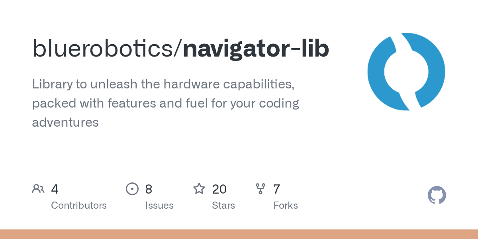The height and width of the screenshot is (239, 478).
Task: Click the Blue Robotics blue ring logo
Action: (x=406, y=72)
